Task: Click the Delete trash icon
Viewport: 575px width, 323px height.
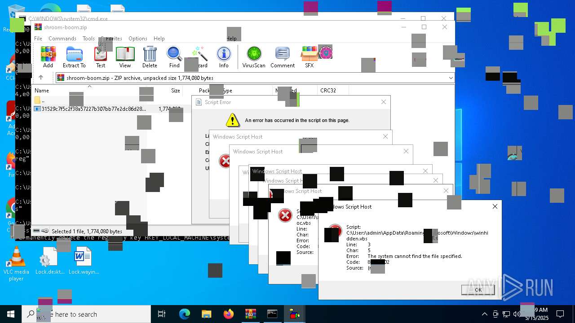Action: [150, 57]
